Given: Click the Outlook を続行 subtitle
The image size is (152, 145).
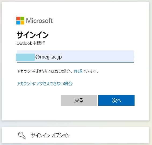Looking at the screenshot, I should pos(31,43).
